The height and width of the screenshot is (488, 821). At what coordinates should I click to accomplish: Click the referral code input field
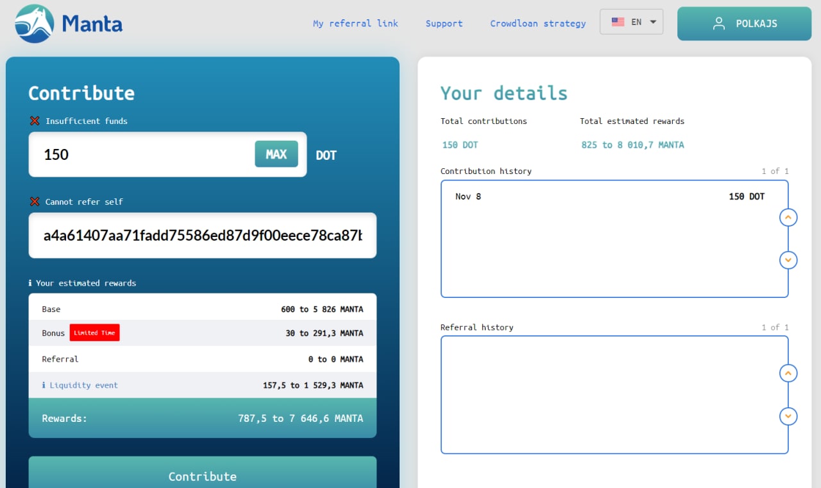click(203, 236)
